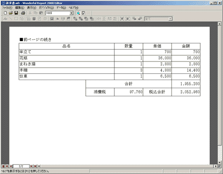223x174 pixels.
Task: Open a file with the folder icon
Action: pos(10,13)
